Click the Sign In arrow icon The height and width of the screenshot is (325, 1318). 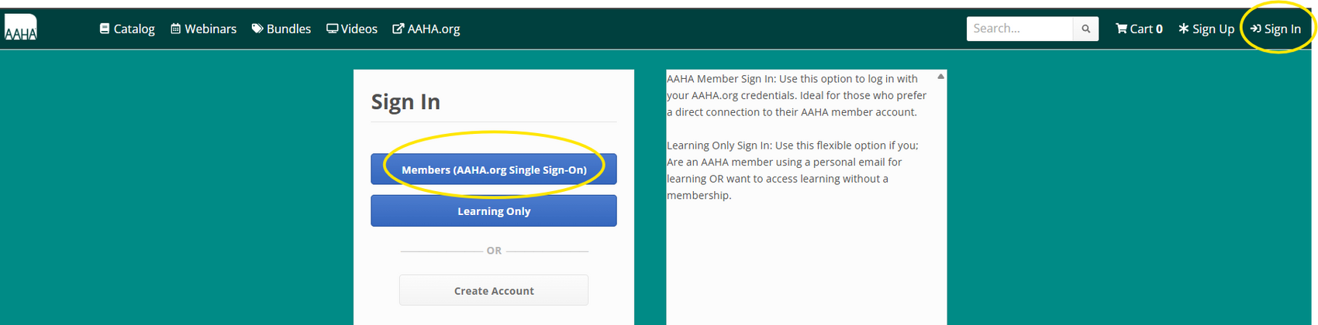[1256, 29]
